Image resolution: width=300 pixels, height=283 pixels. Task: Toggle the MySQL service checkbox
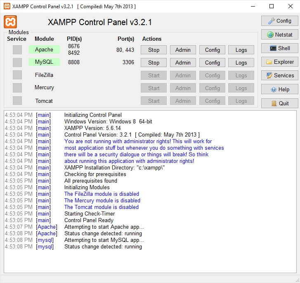click(x=17, y=63)
